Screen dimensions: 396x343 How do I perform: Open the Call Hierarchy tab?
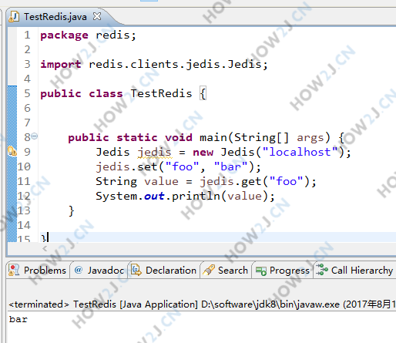click(x=355, y=271)
